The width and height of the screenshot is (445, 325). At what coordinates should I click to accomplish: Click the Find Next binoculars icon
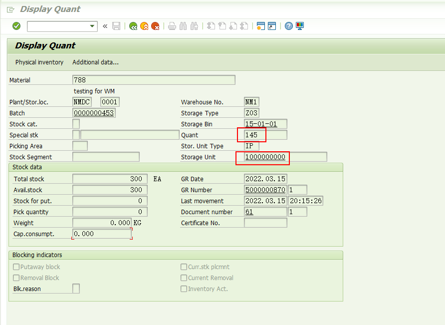coord(194,26)
